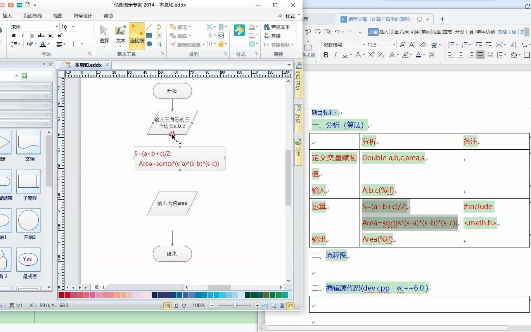Open the Edraw font name 宋体 dropdown
Screen dimensions: 531x332
[57, 27]
